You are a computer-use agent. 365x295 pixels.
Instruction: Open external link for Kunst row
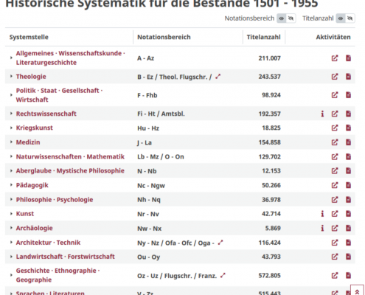coord(335,214)
